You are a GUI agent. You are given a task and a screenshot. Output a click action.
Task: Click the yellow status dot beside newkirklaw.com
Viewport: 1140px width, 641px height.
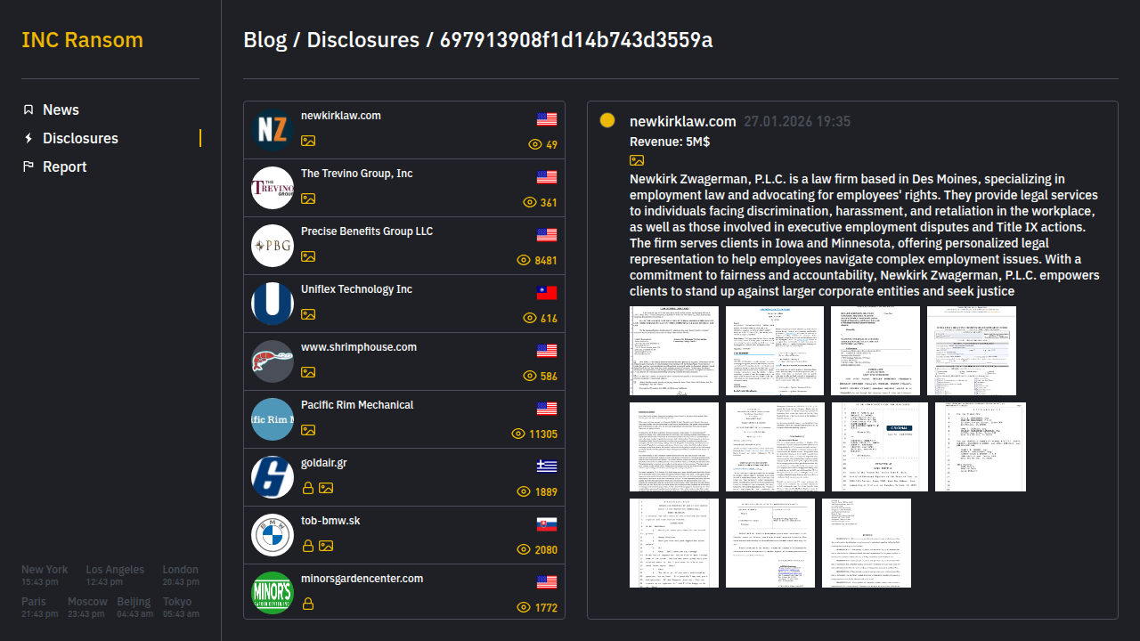point(607,120)
